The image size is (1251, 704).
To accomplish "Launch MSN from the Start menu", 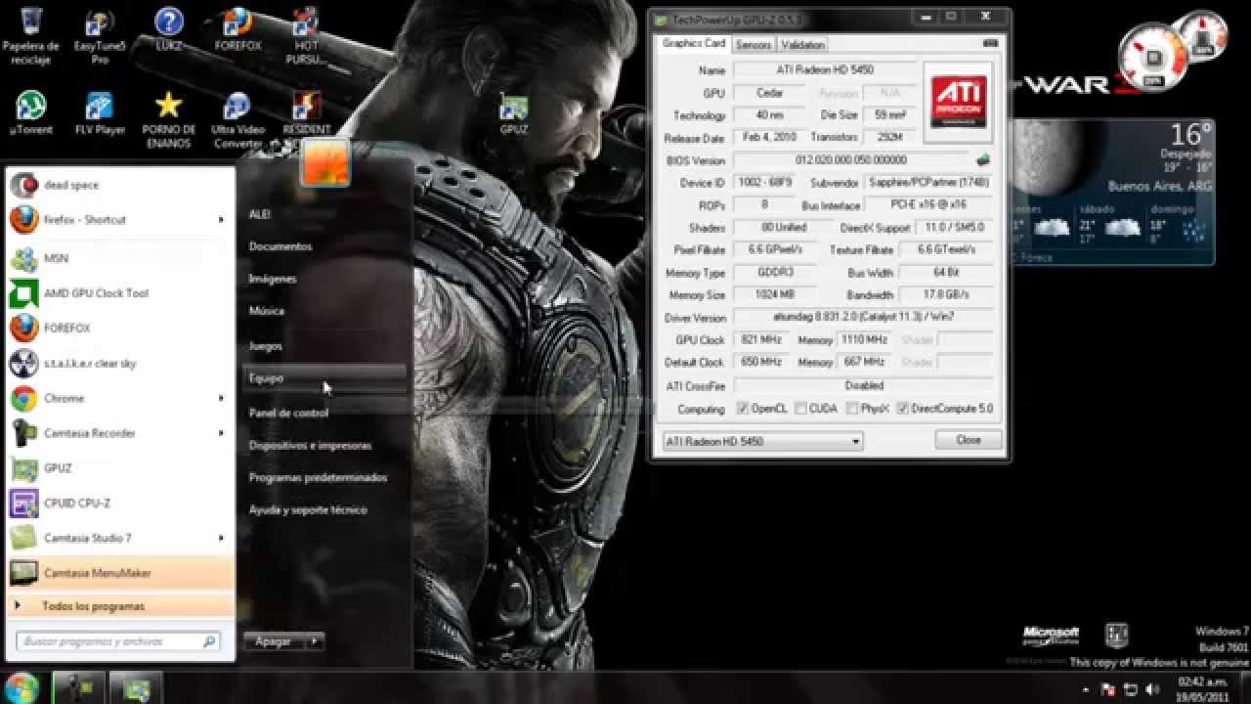I will click(x=120, y=258).
